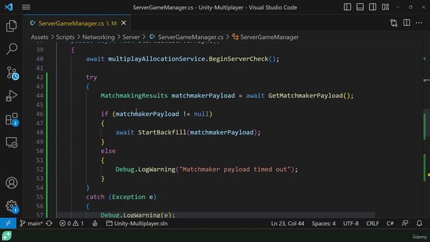Click 'Exception' in the catch clause
The height and width of the screenshot is (242, 430).
(128, 197)
